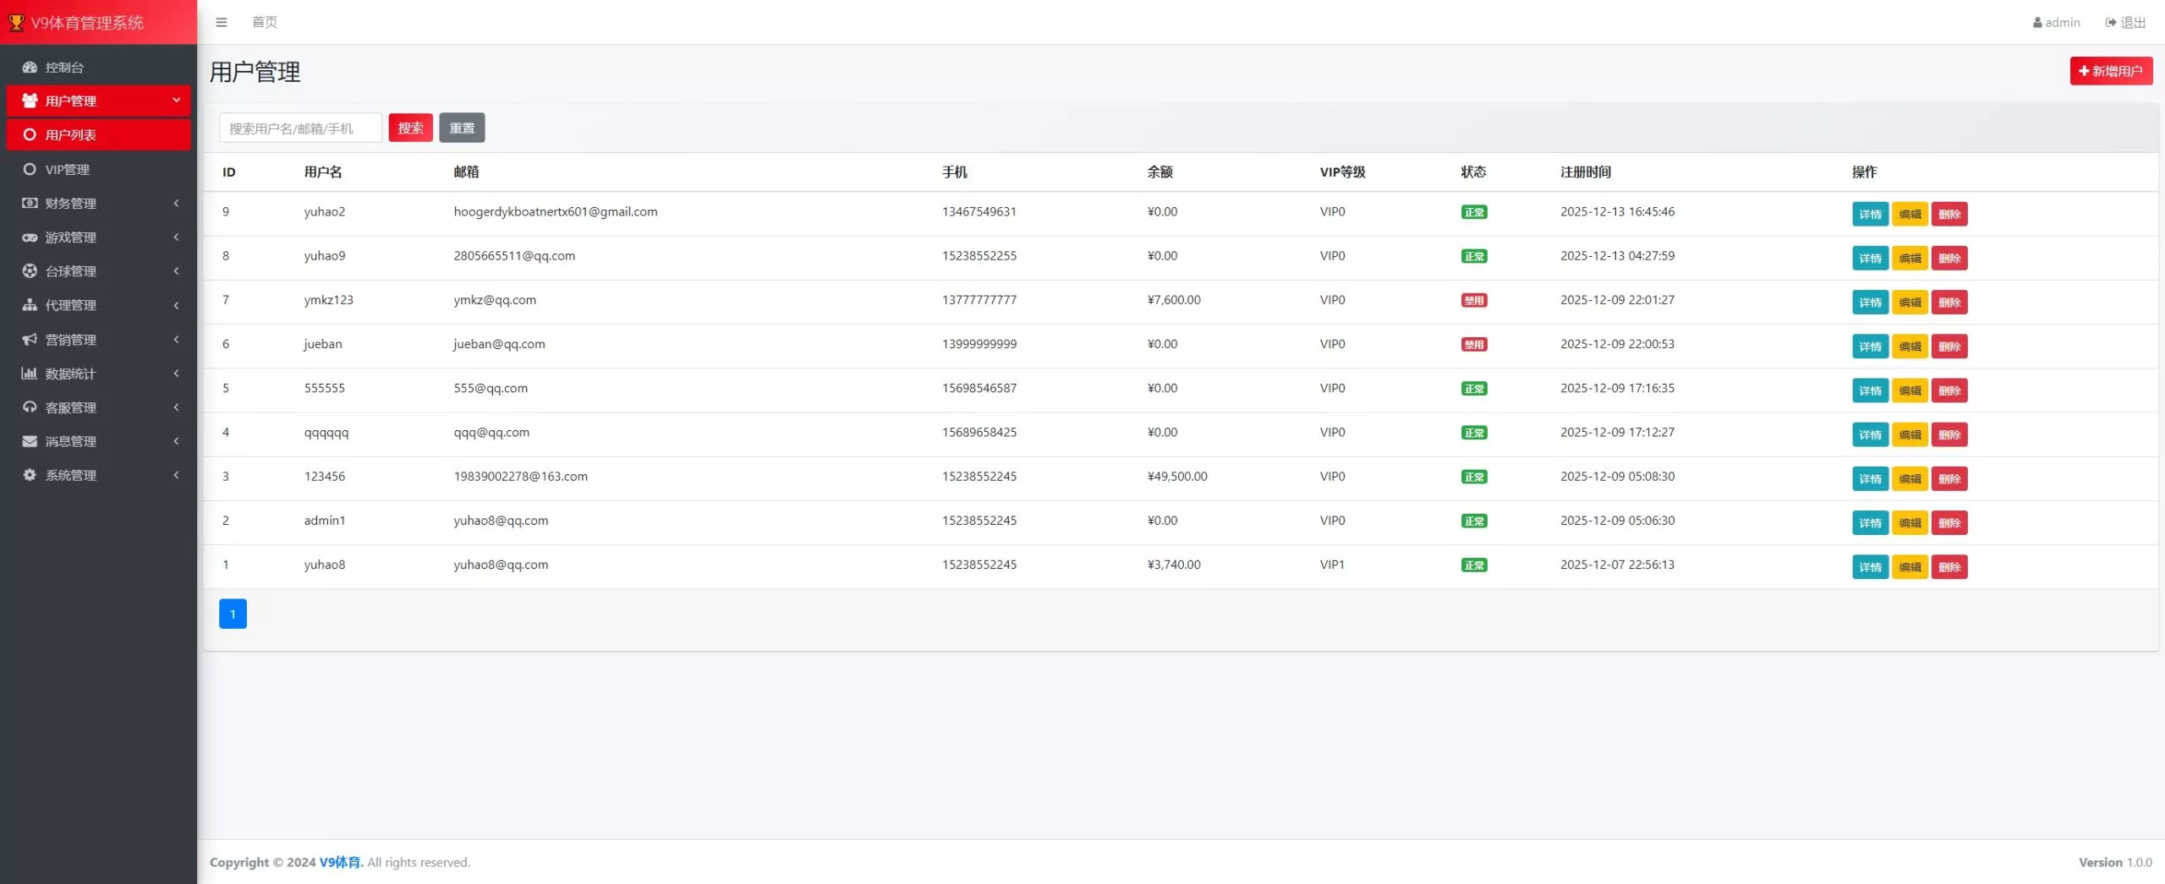Expand the 代理管理 menu chevron
The width and height of the screenshot is (2165, 884).
point(176,305)
